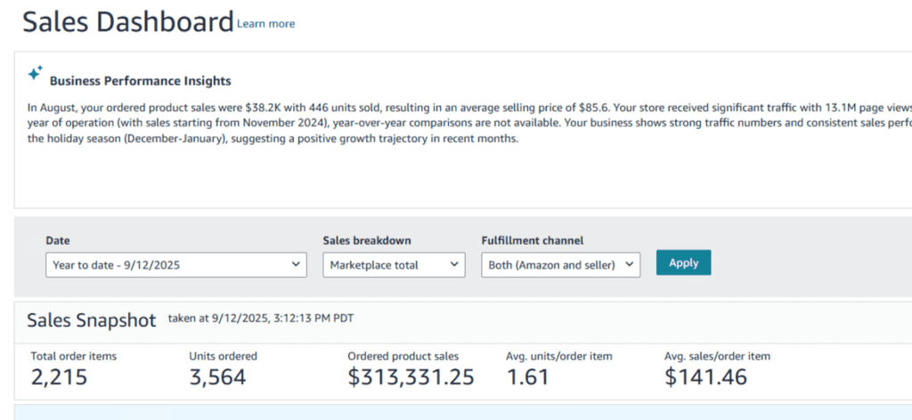Click the snapshot timestamp taken at 3:12:13 PM
The image size is (912, 420).
[266, 318]
